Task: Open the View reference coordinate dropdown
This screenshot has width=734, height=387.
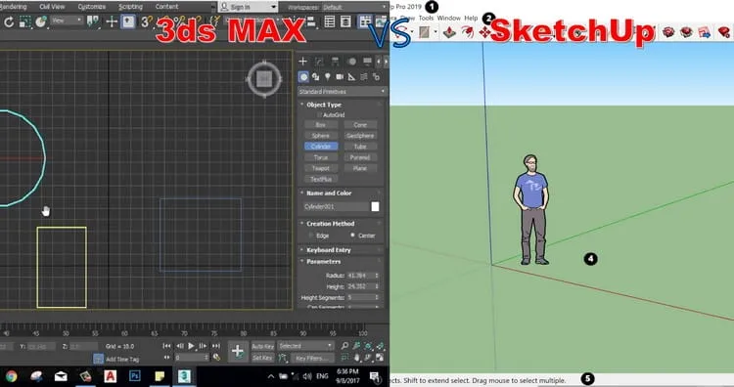Action: (67, 21)
